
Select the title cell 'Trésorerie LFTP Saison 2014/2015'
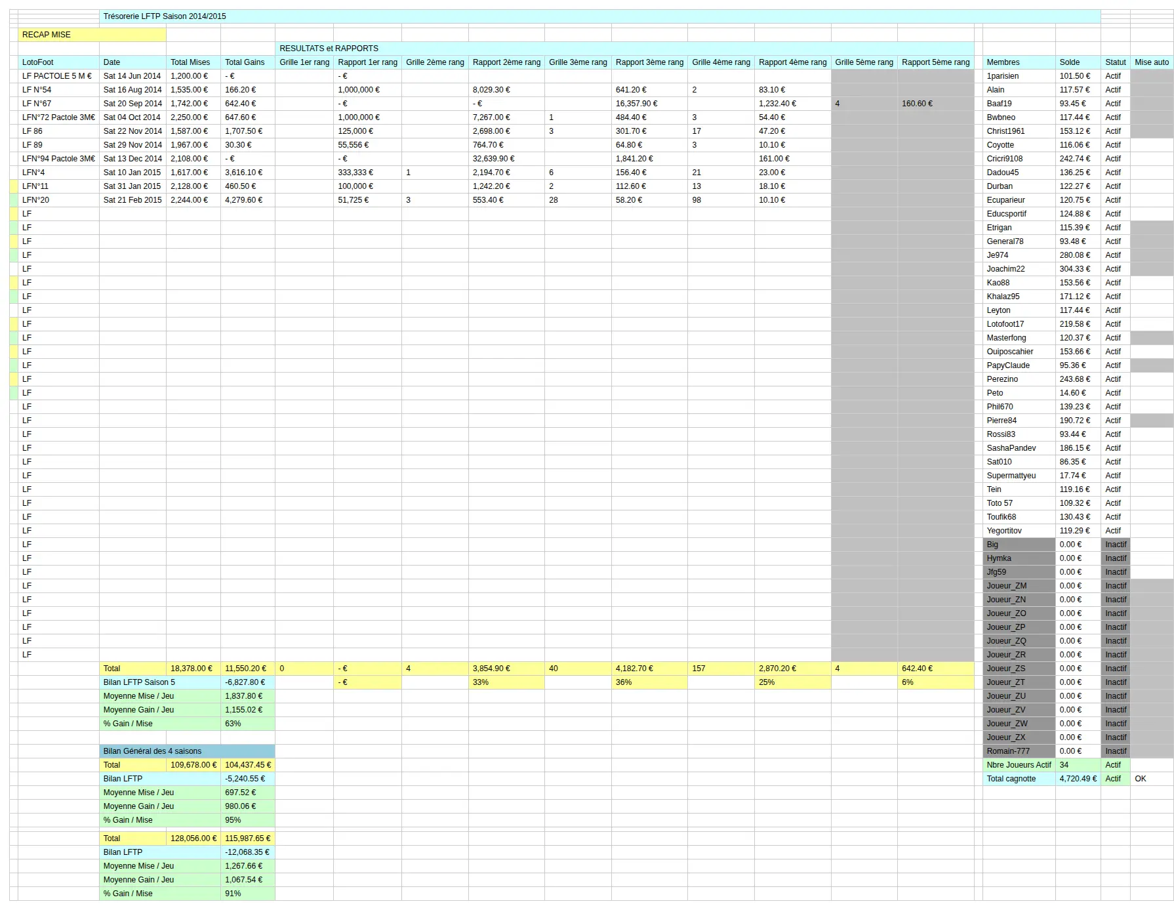pyautogui.click(x=600, y=16)
